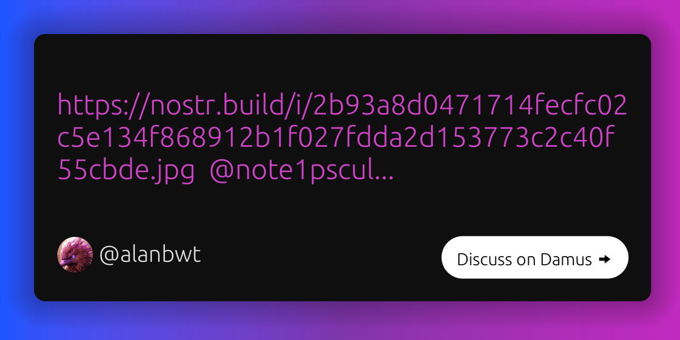Click the 55cbde.jpg filename text

(126, 172)
